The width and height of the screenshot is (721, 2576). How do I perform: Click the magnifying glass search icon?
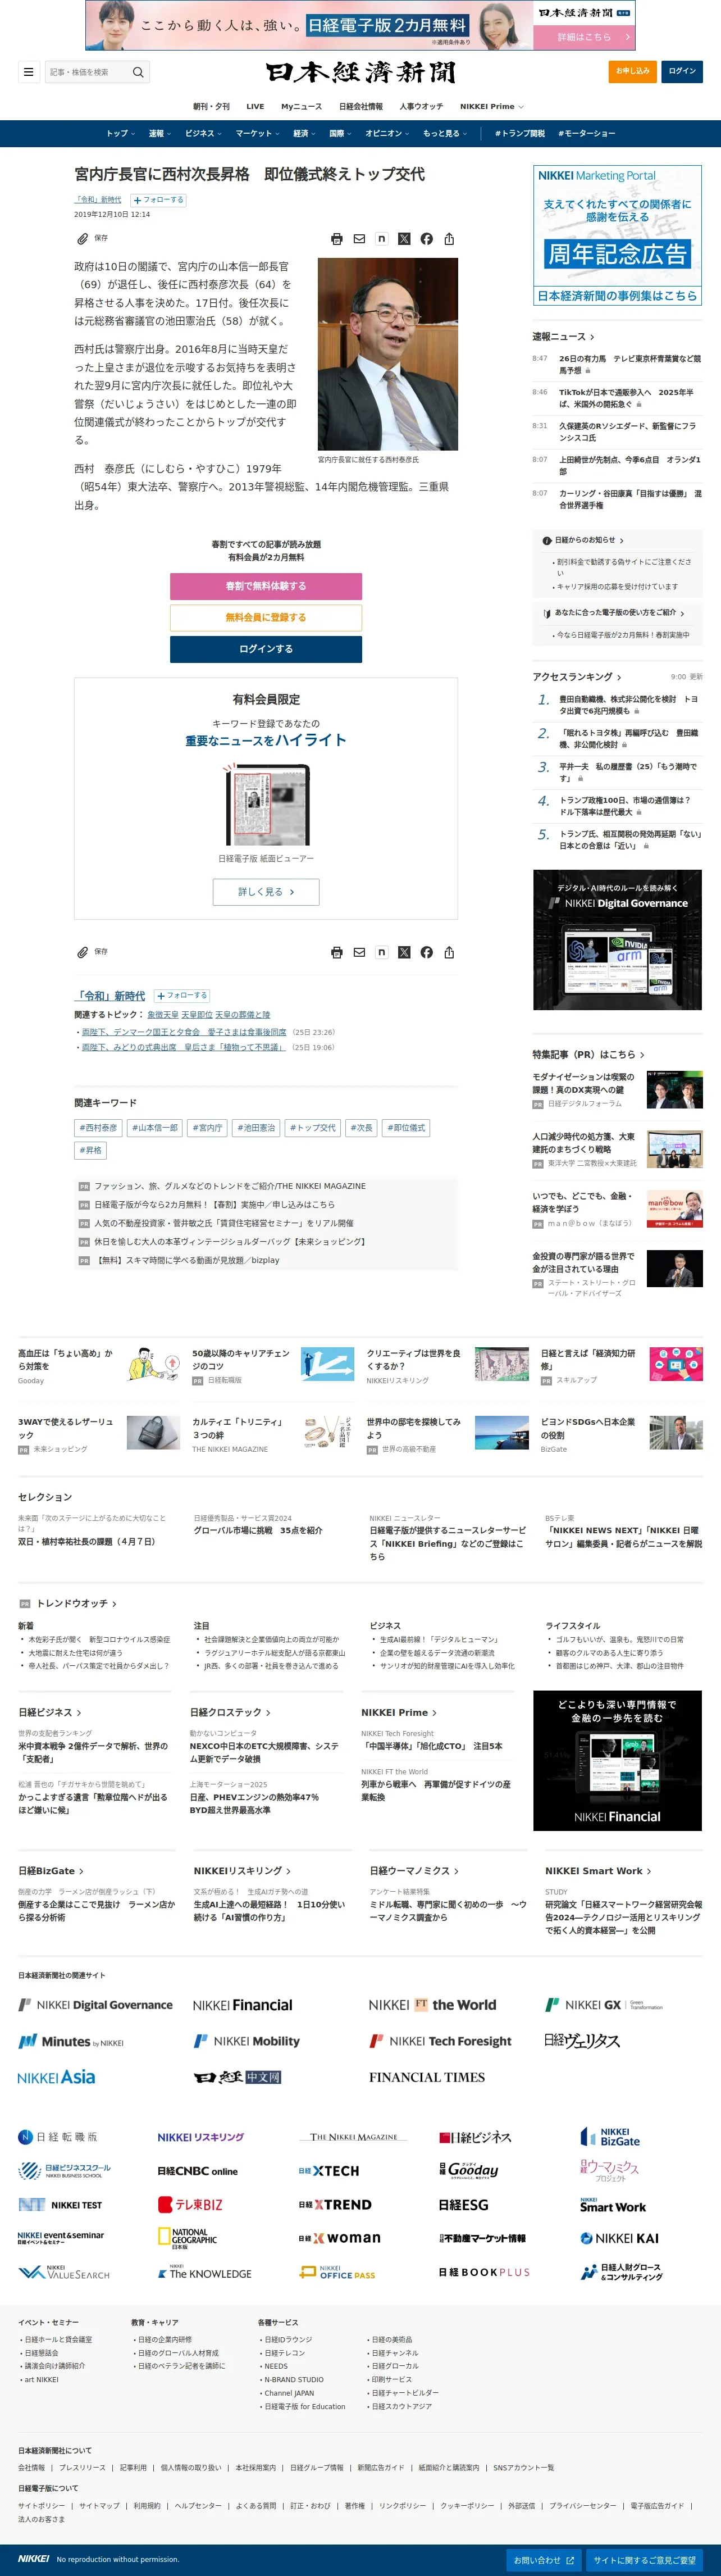138,72
